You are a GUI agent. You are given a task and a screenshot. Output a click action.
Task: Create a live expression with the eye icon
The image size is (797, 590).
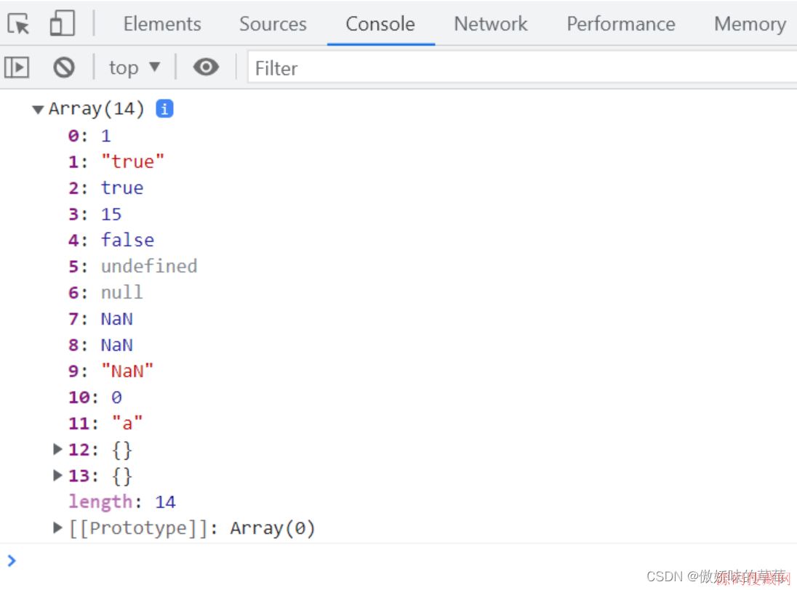[206, 68]
